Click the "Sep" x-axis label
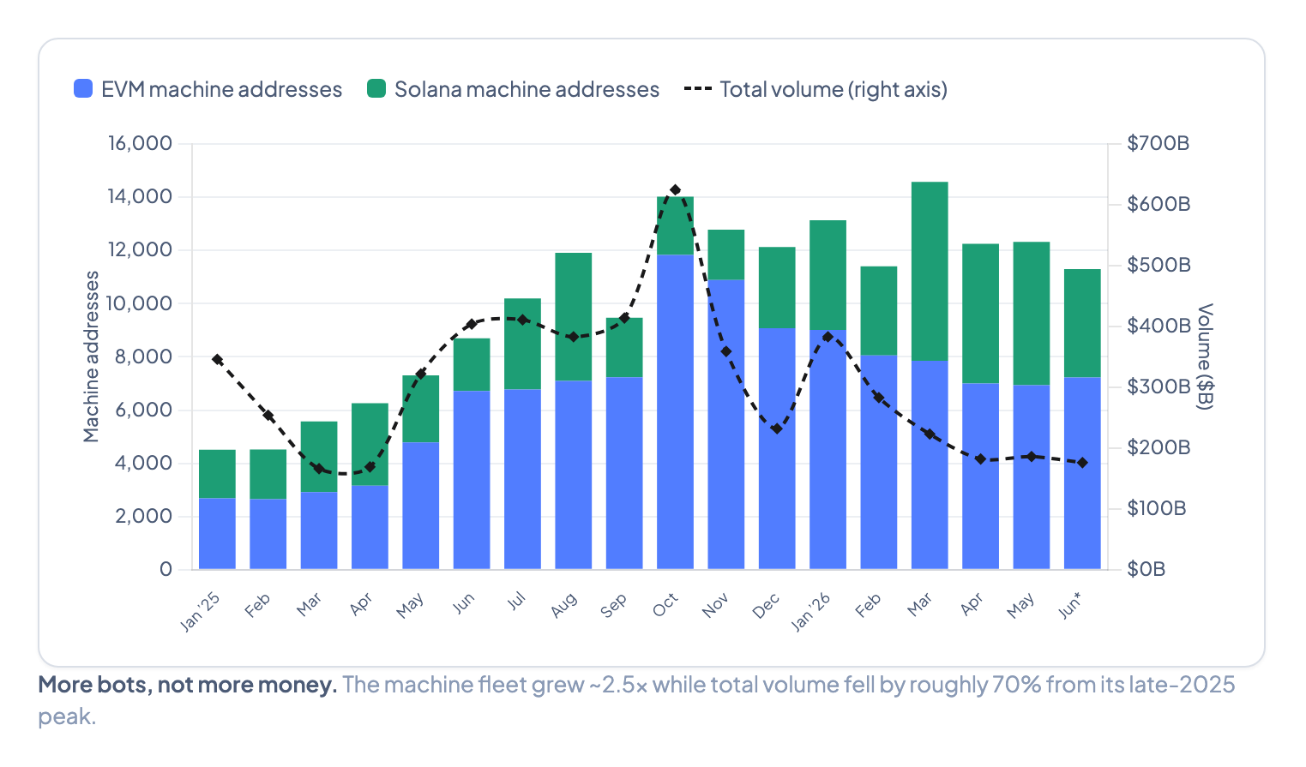 (614, 605)
